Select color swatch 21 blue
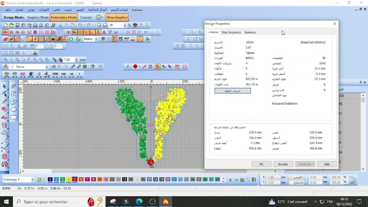The image size is (368, 207). pyautogui.click(x=174, y=179)
